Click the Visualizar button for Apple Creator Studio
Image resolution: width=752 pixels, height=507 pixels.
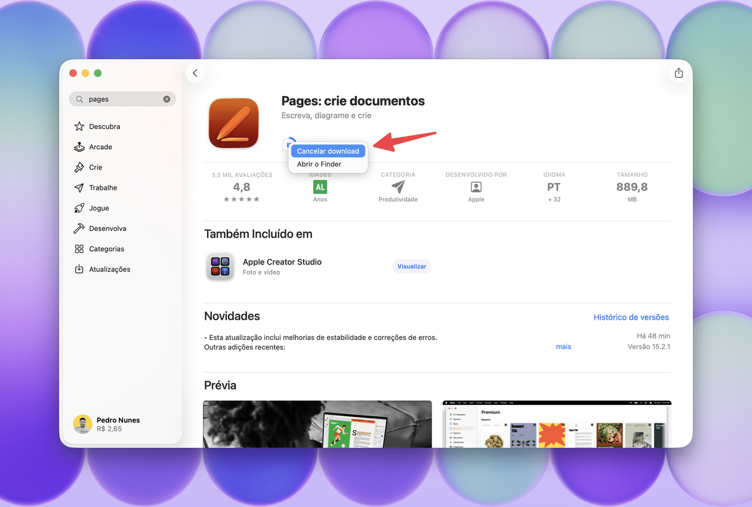pyautogui.click(x=412, y=267)
